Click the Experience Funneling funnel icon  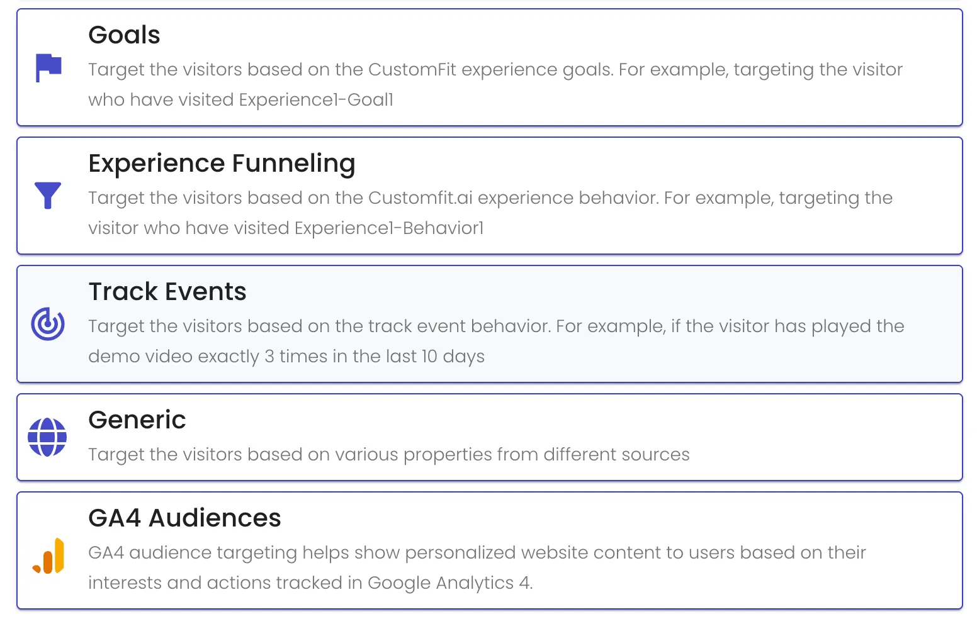(x=48, y=196)
